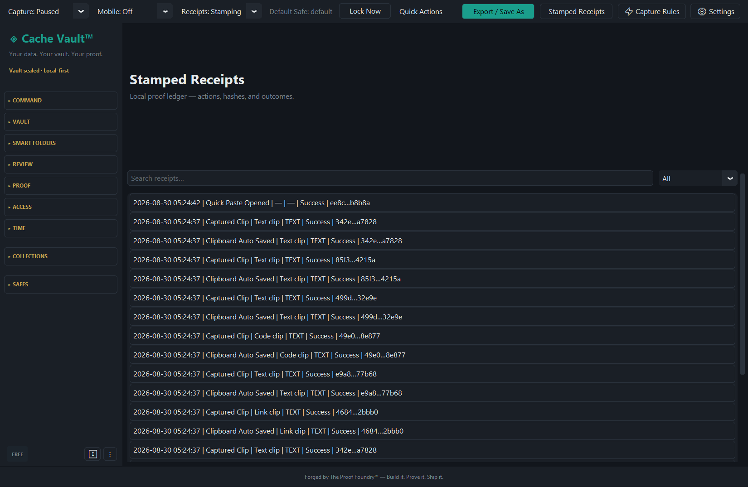
Task: Open Settings via the gear button
Action: [715, 11]
